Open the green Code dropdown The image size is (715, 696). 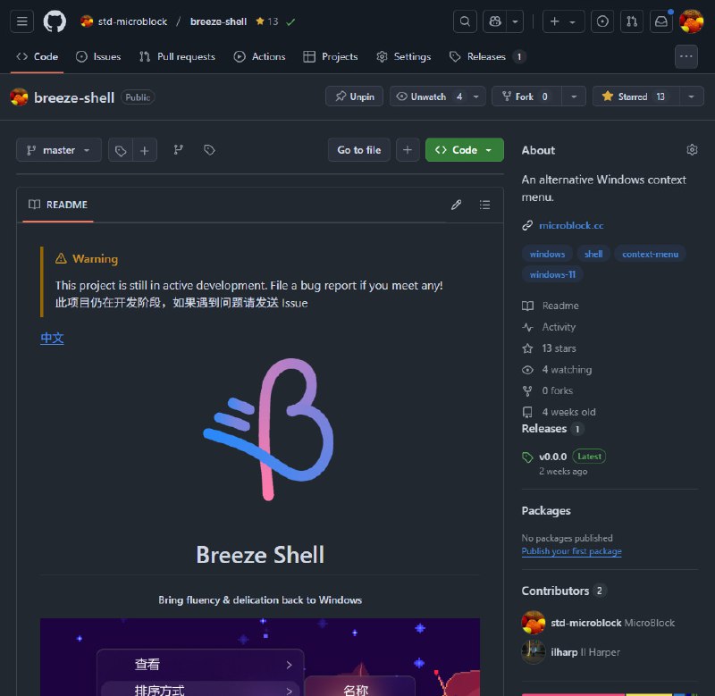[464, 150]
